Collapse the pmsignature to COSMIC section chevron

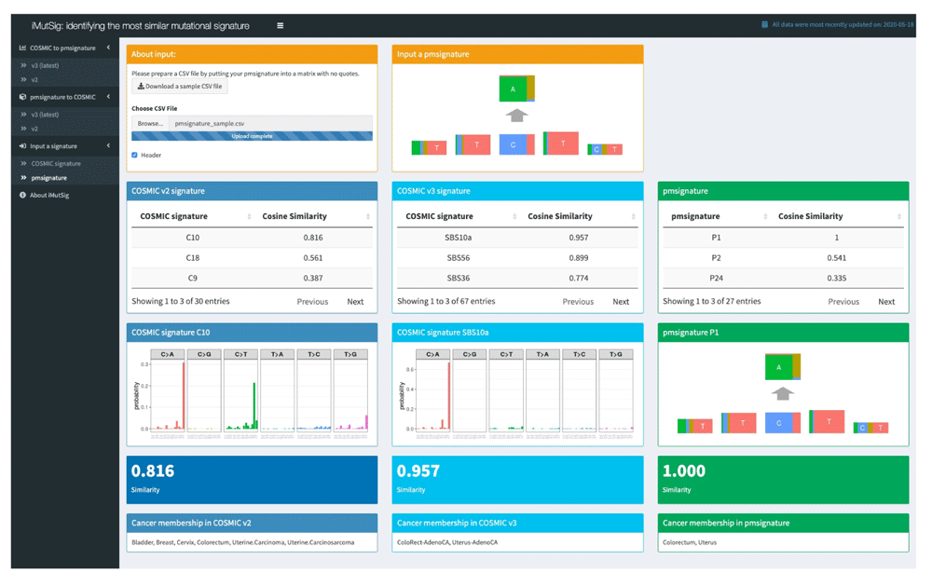coord(108,97)
